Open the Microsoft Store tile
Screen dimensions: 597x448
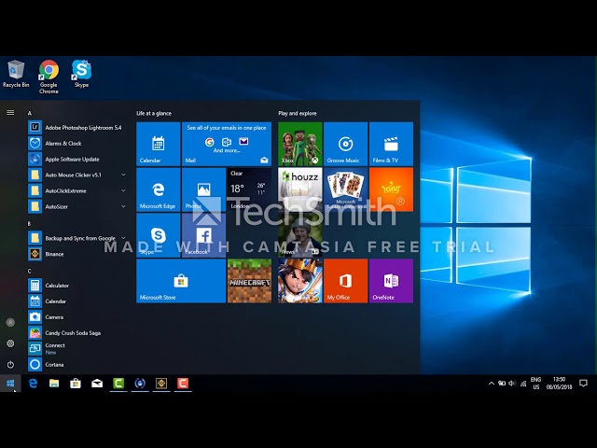(x=181, y=281)
